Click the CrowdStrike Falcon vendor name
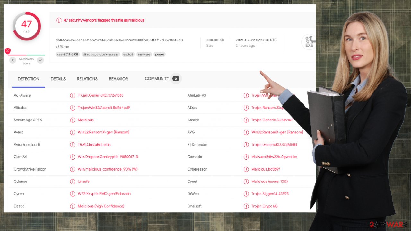Viewport: 411px width, 231px height. coord(30,169)
